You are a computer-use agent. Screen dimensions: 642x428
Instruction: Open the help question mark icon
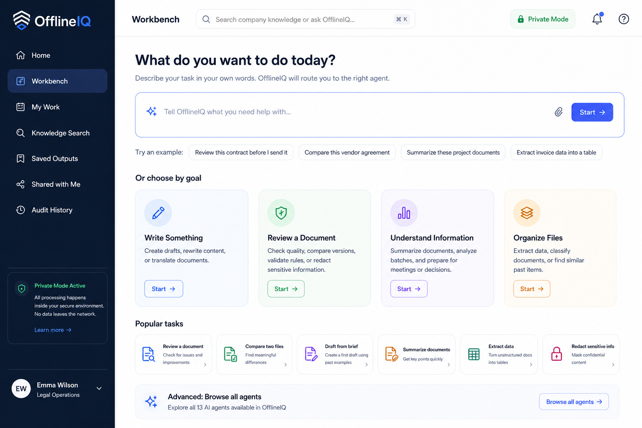click(624, 19)
